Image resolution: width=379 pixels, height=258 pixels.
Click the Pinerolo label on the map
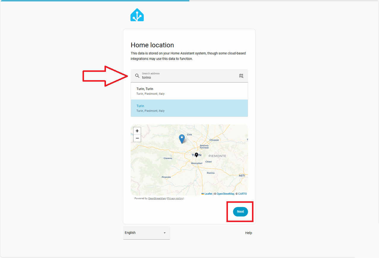tap(166, 177)
